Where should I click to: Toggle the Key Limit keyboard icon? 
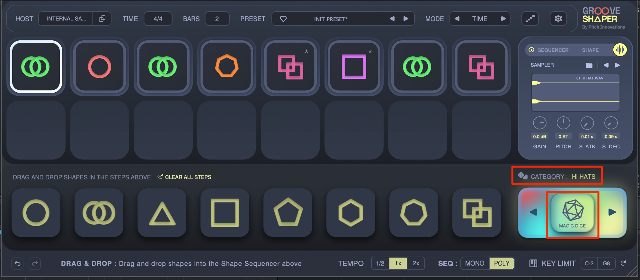[x=533, y=263]
